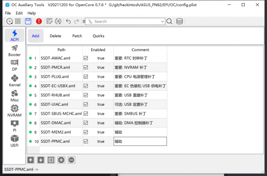The height and width of the screenshot is (176, 267).
Task: Toggle Enabled checkbox for SSDT-AWAC.aml
Action: pyautogui.click(x=85, y=58)
